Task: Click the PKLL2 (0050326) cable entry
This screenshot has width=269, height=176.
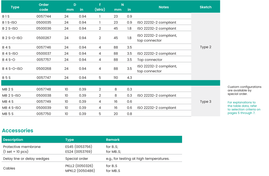Action: (80, 166)
